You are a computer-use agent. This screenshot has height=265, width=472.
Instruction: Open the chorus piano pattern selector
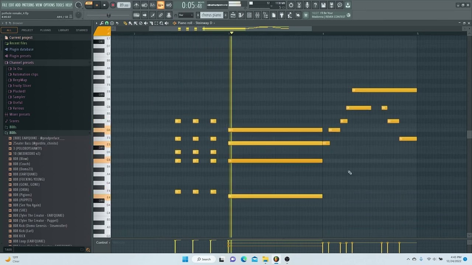212,15
